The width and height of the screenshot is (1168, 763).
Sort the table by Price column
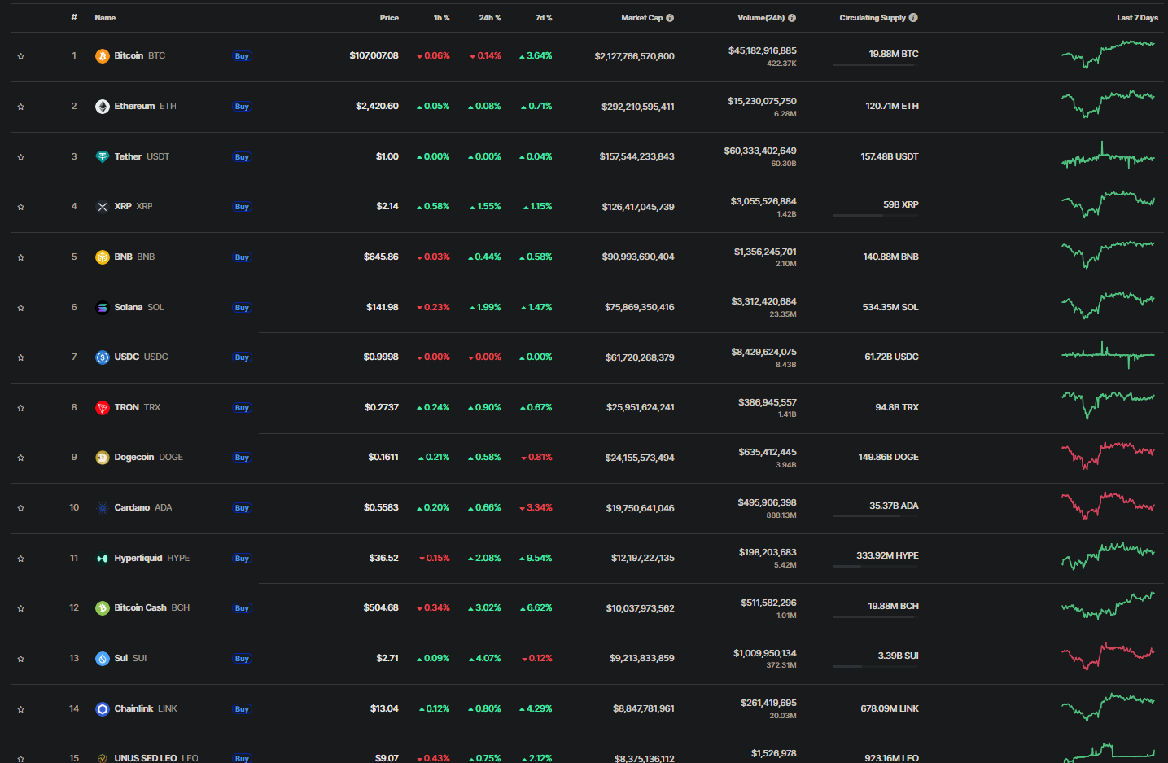(x=389, y=18)
